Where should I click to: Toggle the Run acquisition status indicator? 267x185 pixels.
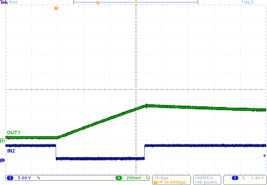(x=13, y=2)
